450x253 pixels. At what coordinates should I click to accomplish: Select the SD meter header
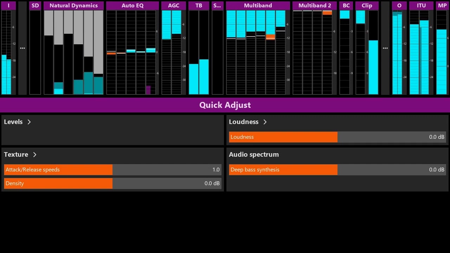[x=35, y=6]
